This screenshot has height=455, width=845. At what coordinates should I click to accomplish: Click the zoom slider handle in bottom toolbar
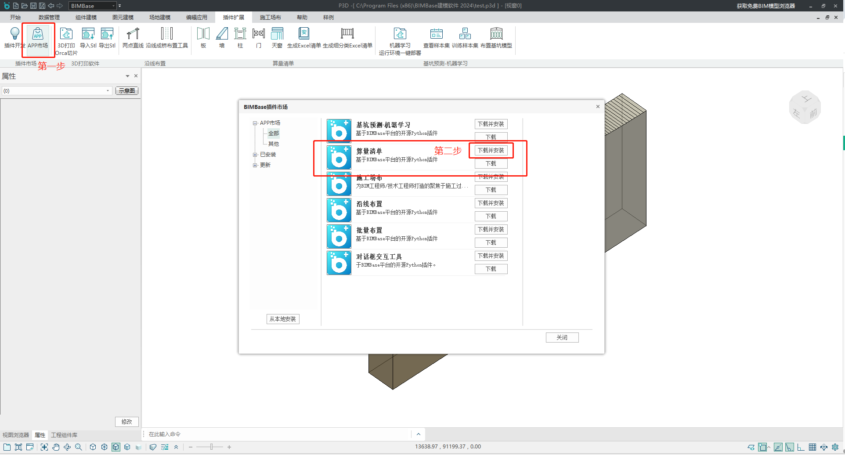[211, 447]
